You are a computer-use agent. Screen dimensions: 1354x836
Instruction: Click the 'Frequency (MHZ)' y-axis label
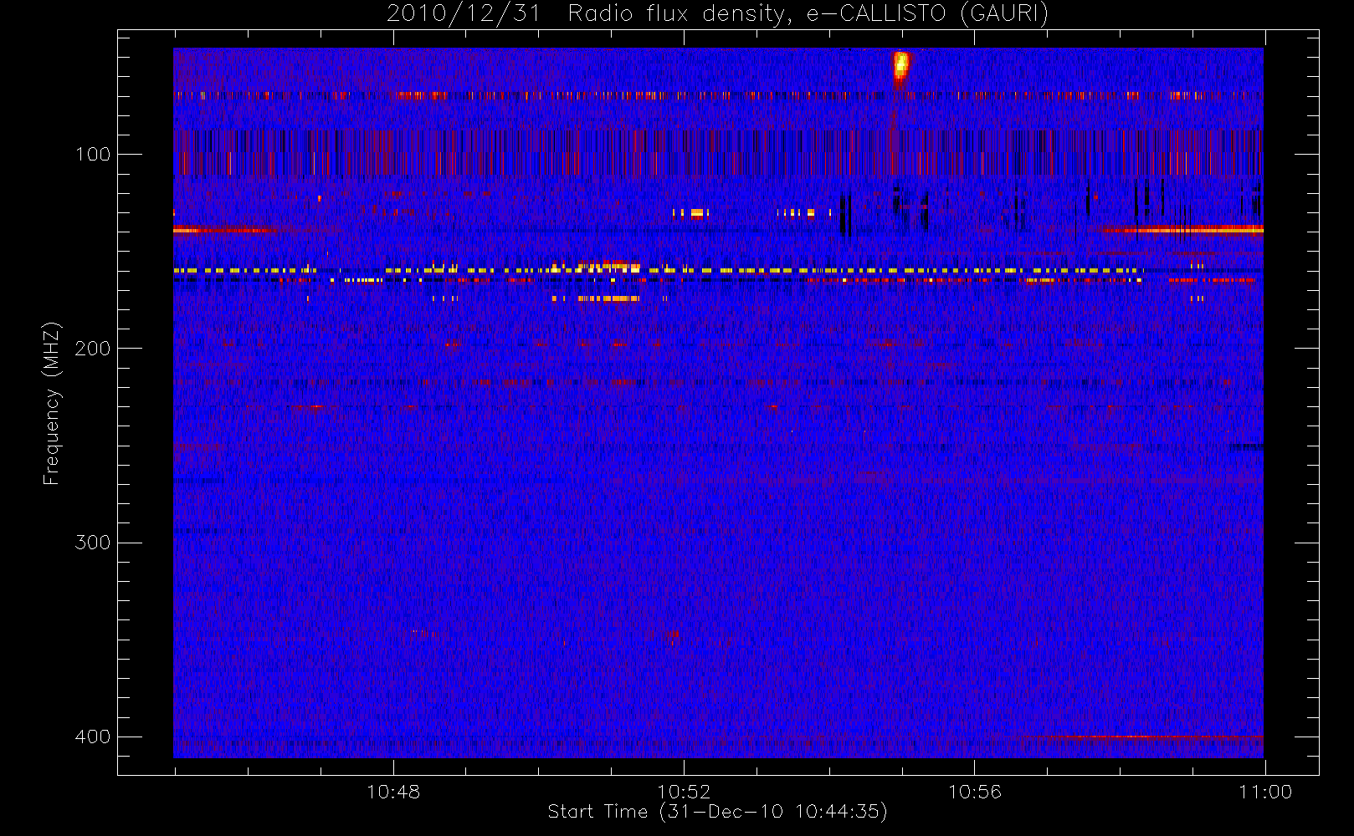coord(51,403)
